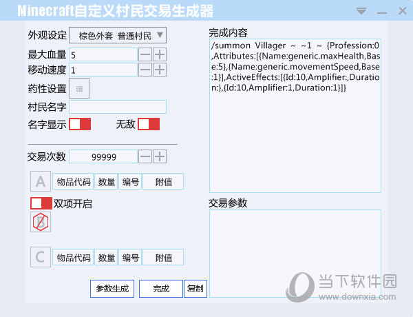Click the crossed-out B item icon
Image resolution: width=413 pixels, height=317 pixels.
click(x=41, y=222)
